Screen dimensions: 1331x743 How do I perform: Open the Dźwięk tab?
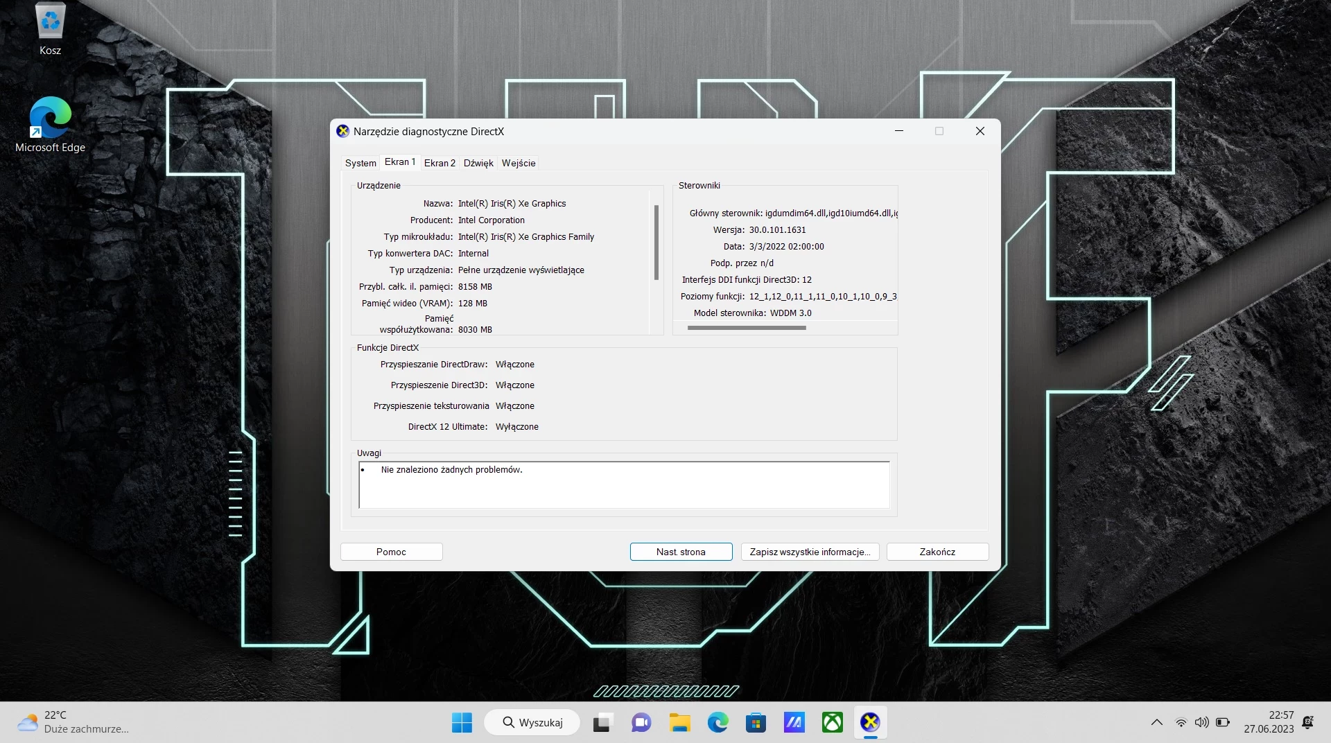478,163
